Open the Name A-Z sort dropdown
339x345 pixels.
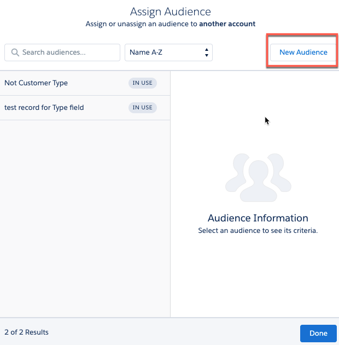pos(168,52)
